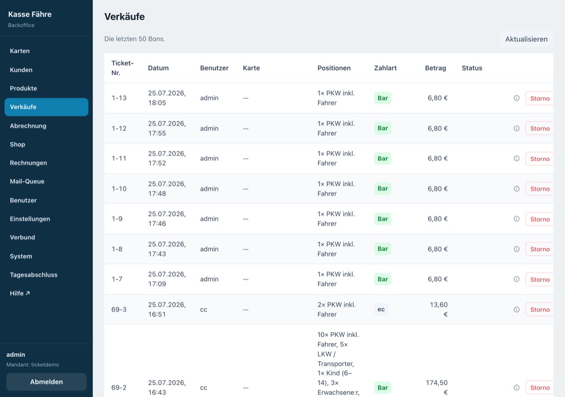Click Storno for ticket 1-7
Screen dimensions: 565x397
coord(539,279)
